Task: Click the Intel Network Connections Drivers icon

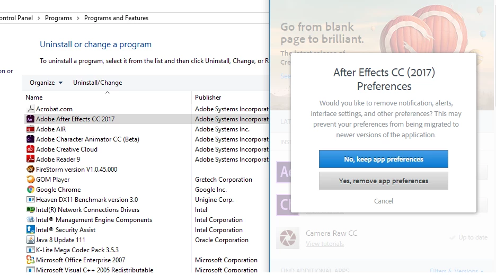Action: [x=30, y=209]
